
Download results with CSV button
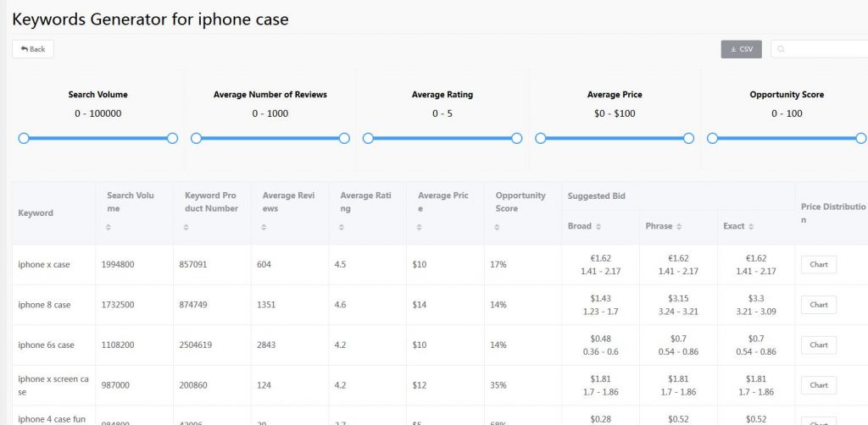[x=741, y=49]
